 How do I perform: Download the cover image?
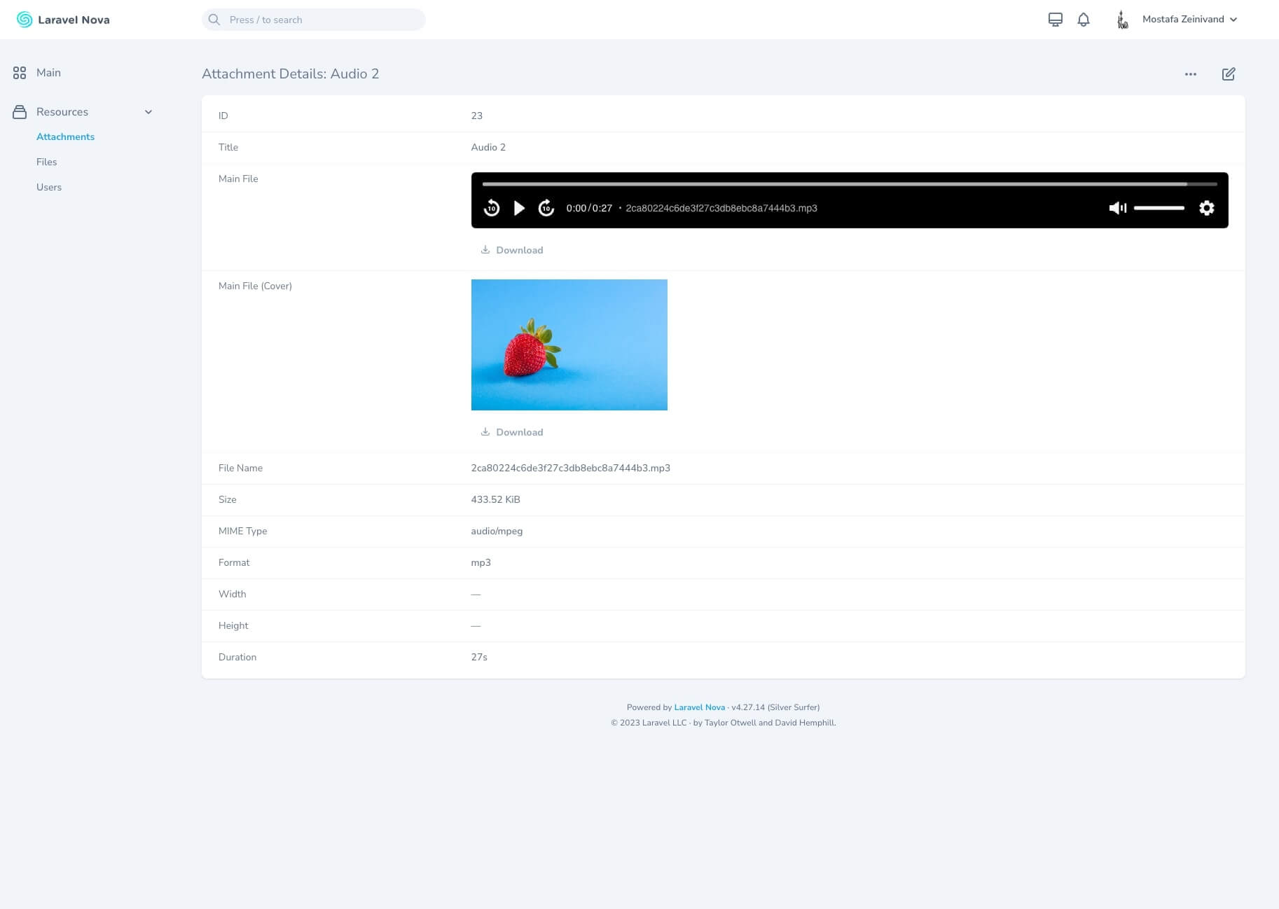(x=512, y=432)
